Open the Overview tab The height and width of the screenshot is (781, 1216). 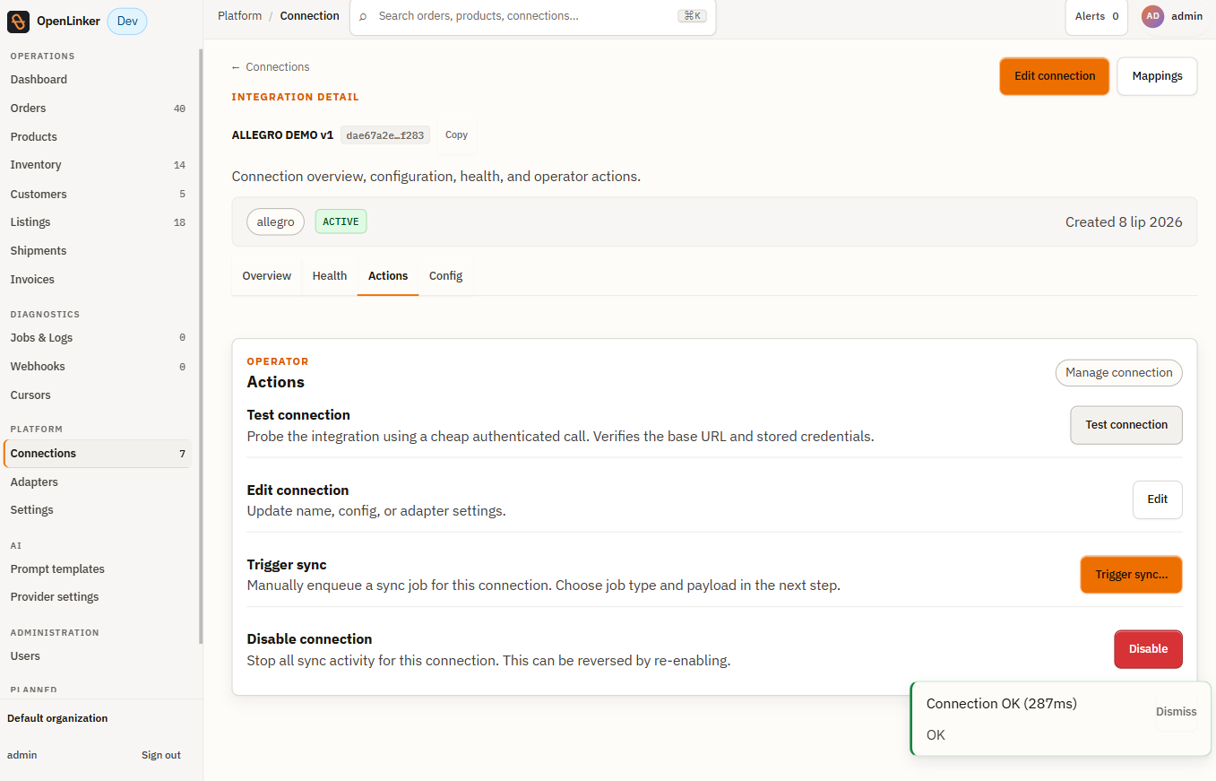coord(267,276)
